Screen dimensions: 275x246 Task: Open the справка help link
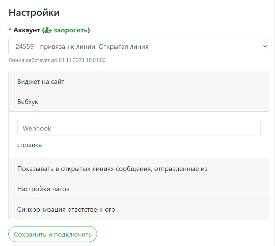30,145
